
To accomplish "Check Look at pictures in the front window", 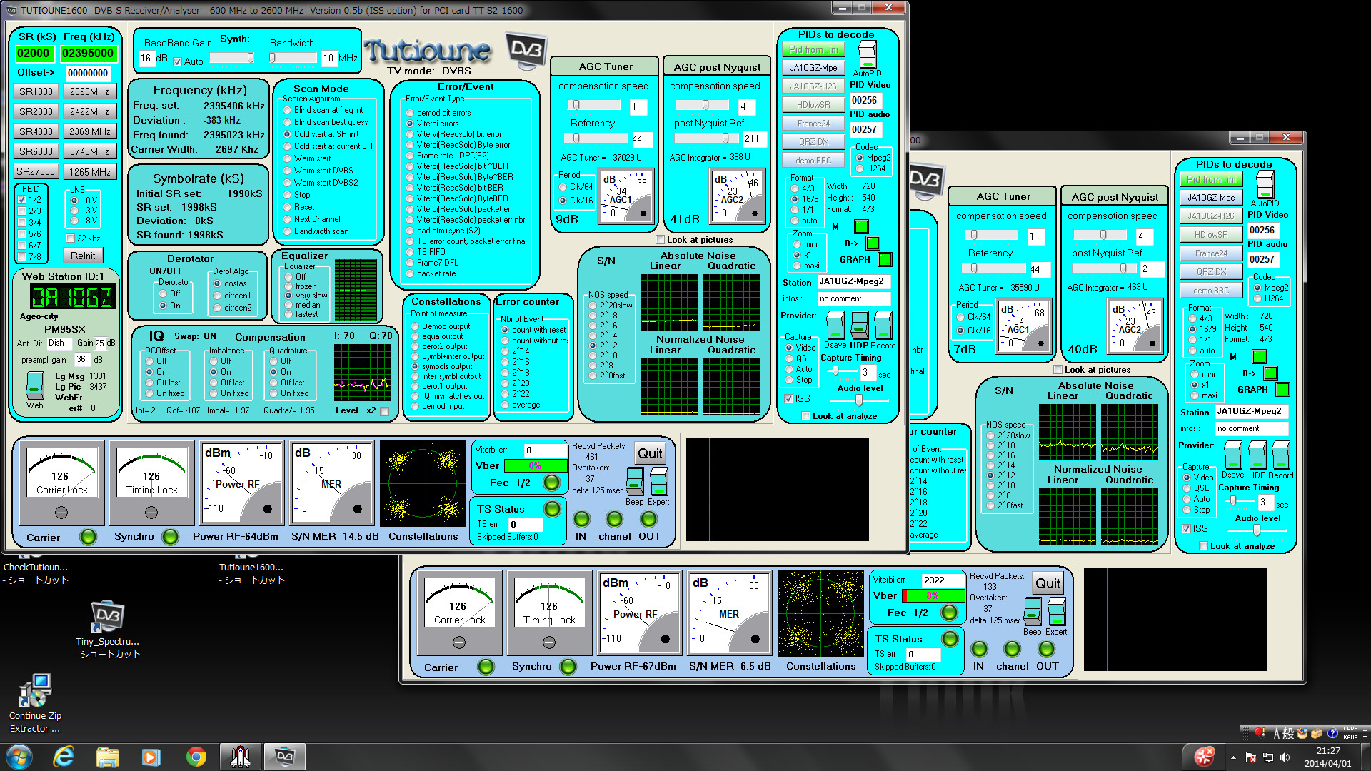I will coord(661,240).
